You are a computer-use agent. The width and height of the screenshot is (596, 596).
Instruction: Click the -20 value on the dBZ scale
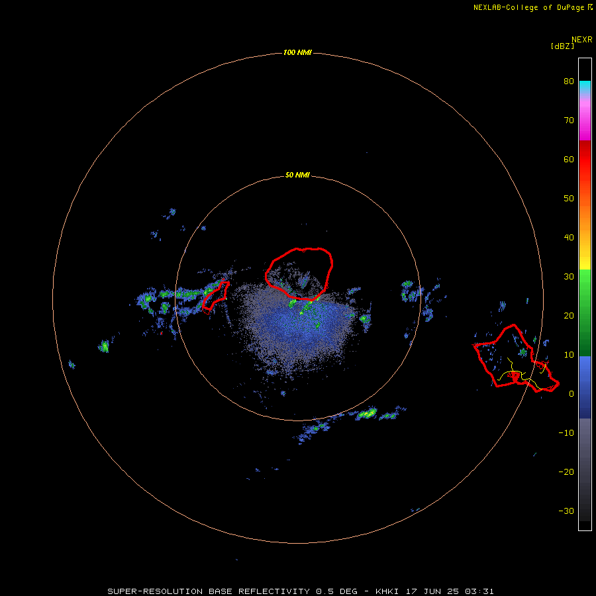[566, 472]
